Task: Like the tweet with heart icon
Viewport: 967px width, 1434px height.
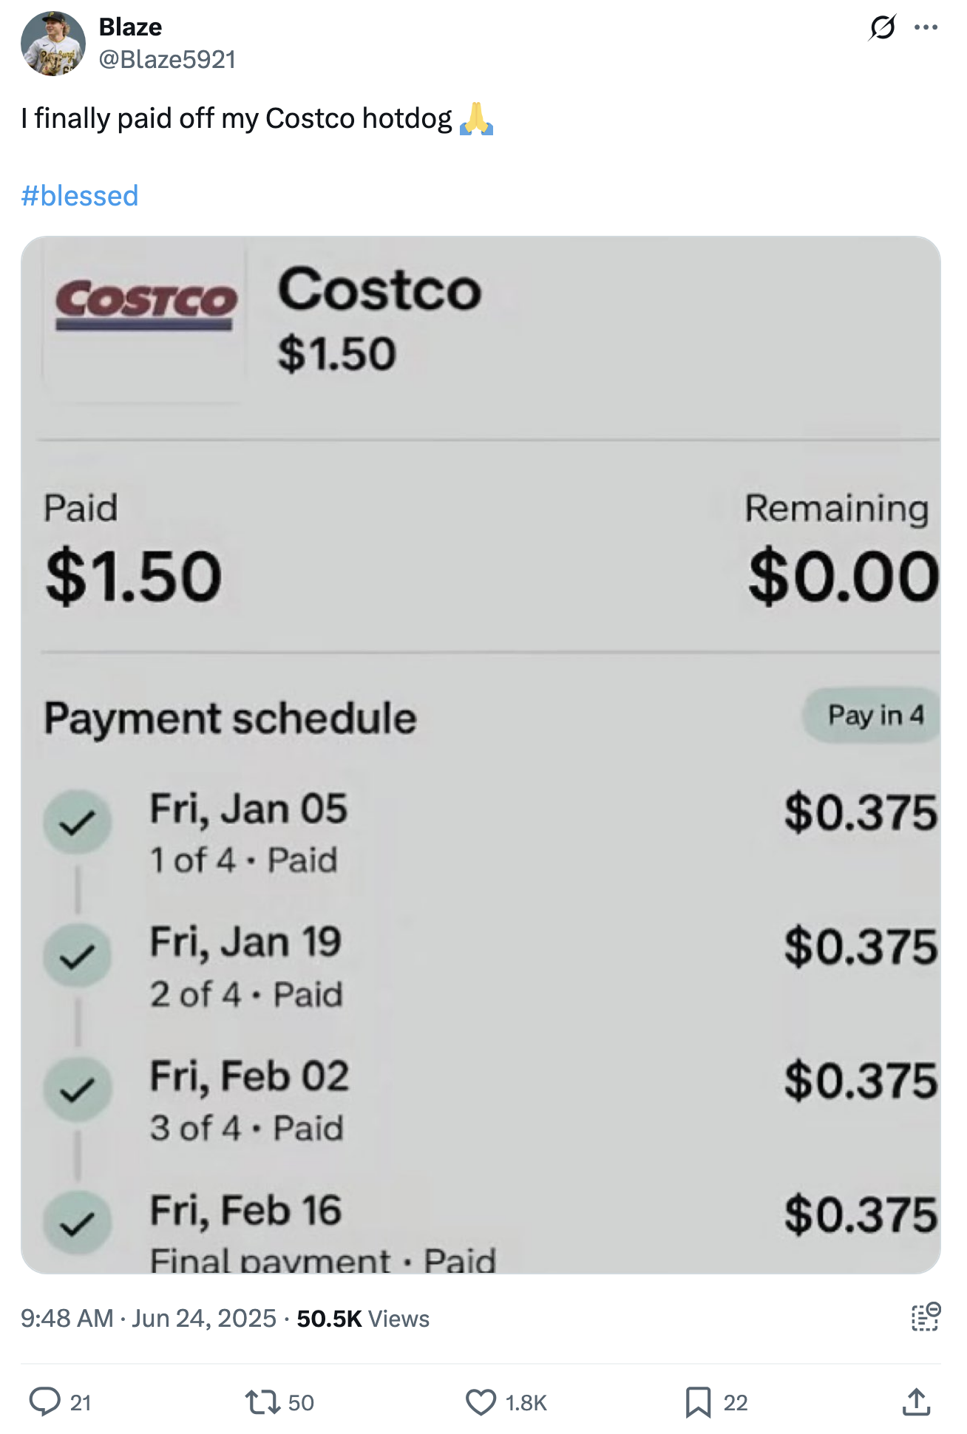Action: click(x=481, y=1401)
